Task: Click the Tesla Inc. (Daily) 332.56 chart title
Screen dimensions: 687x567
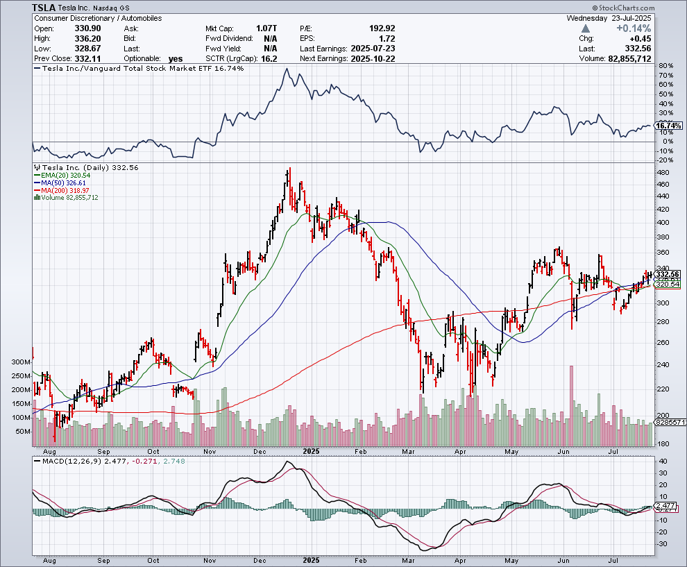Action: coord(90,167)
